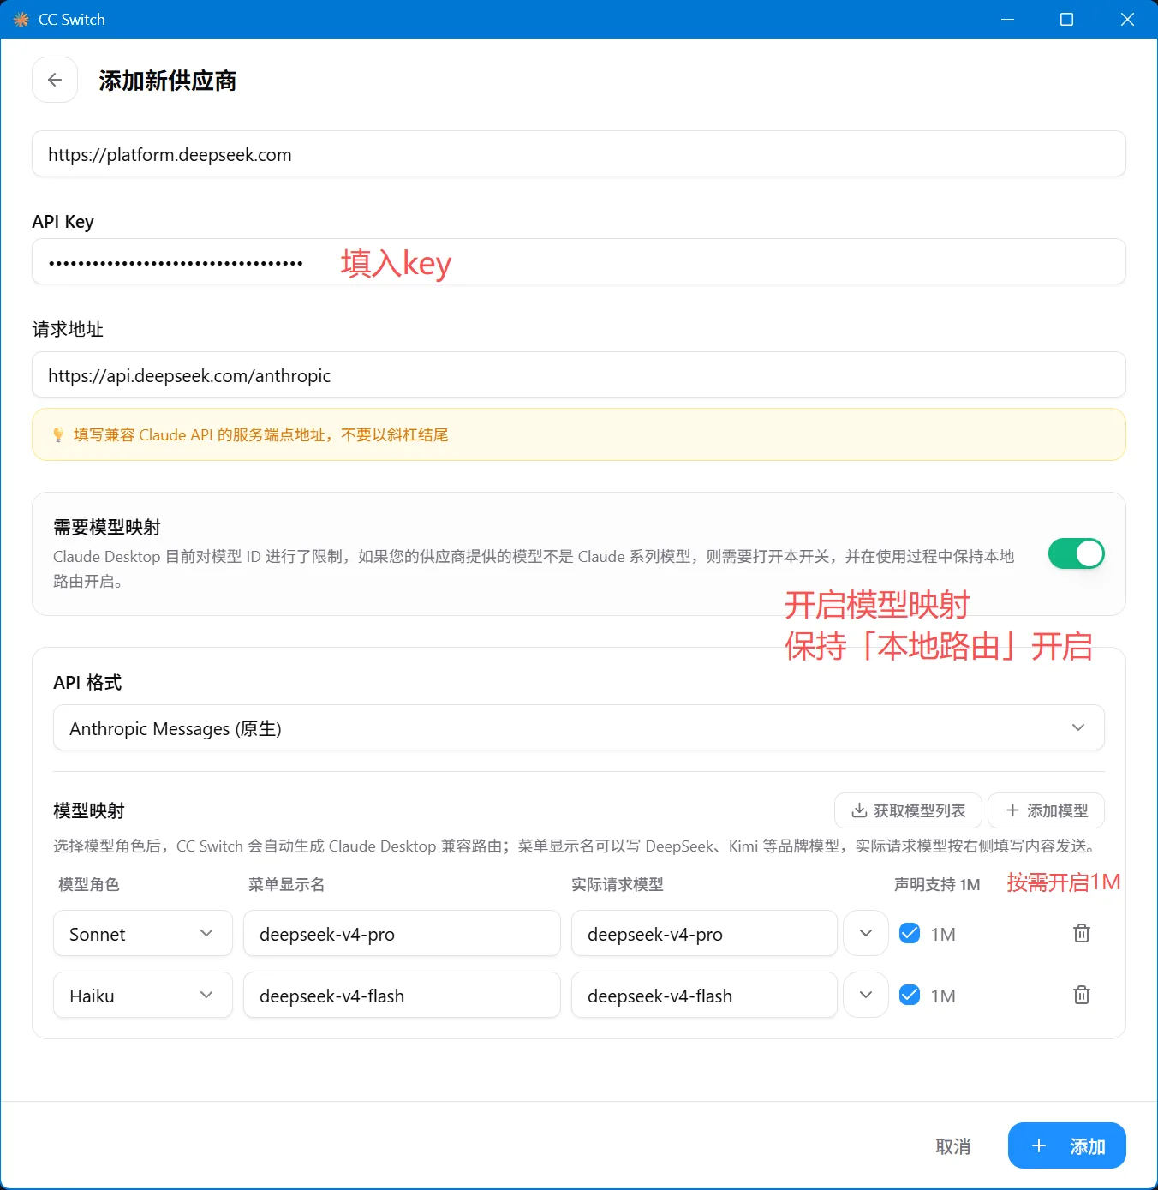Maximize the CC Switch window

point(1066,19)
